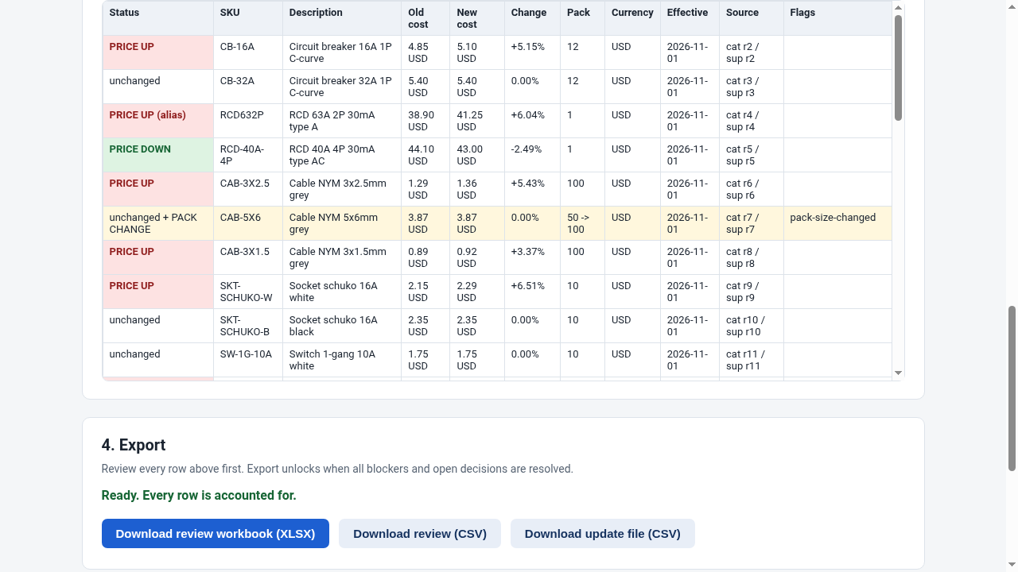The width and height of the screenshot is (1018, 572).
Task: Click Download update file (CSV)
Action: 603,534
